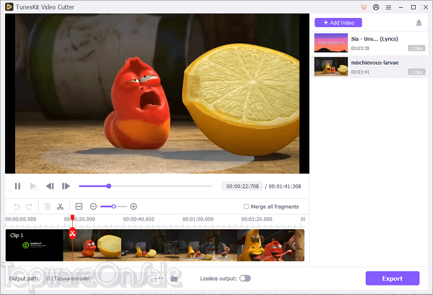This screenshot has height=295, width=433.
Task: Redo the last edit
Action: coord(29,206)
